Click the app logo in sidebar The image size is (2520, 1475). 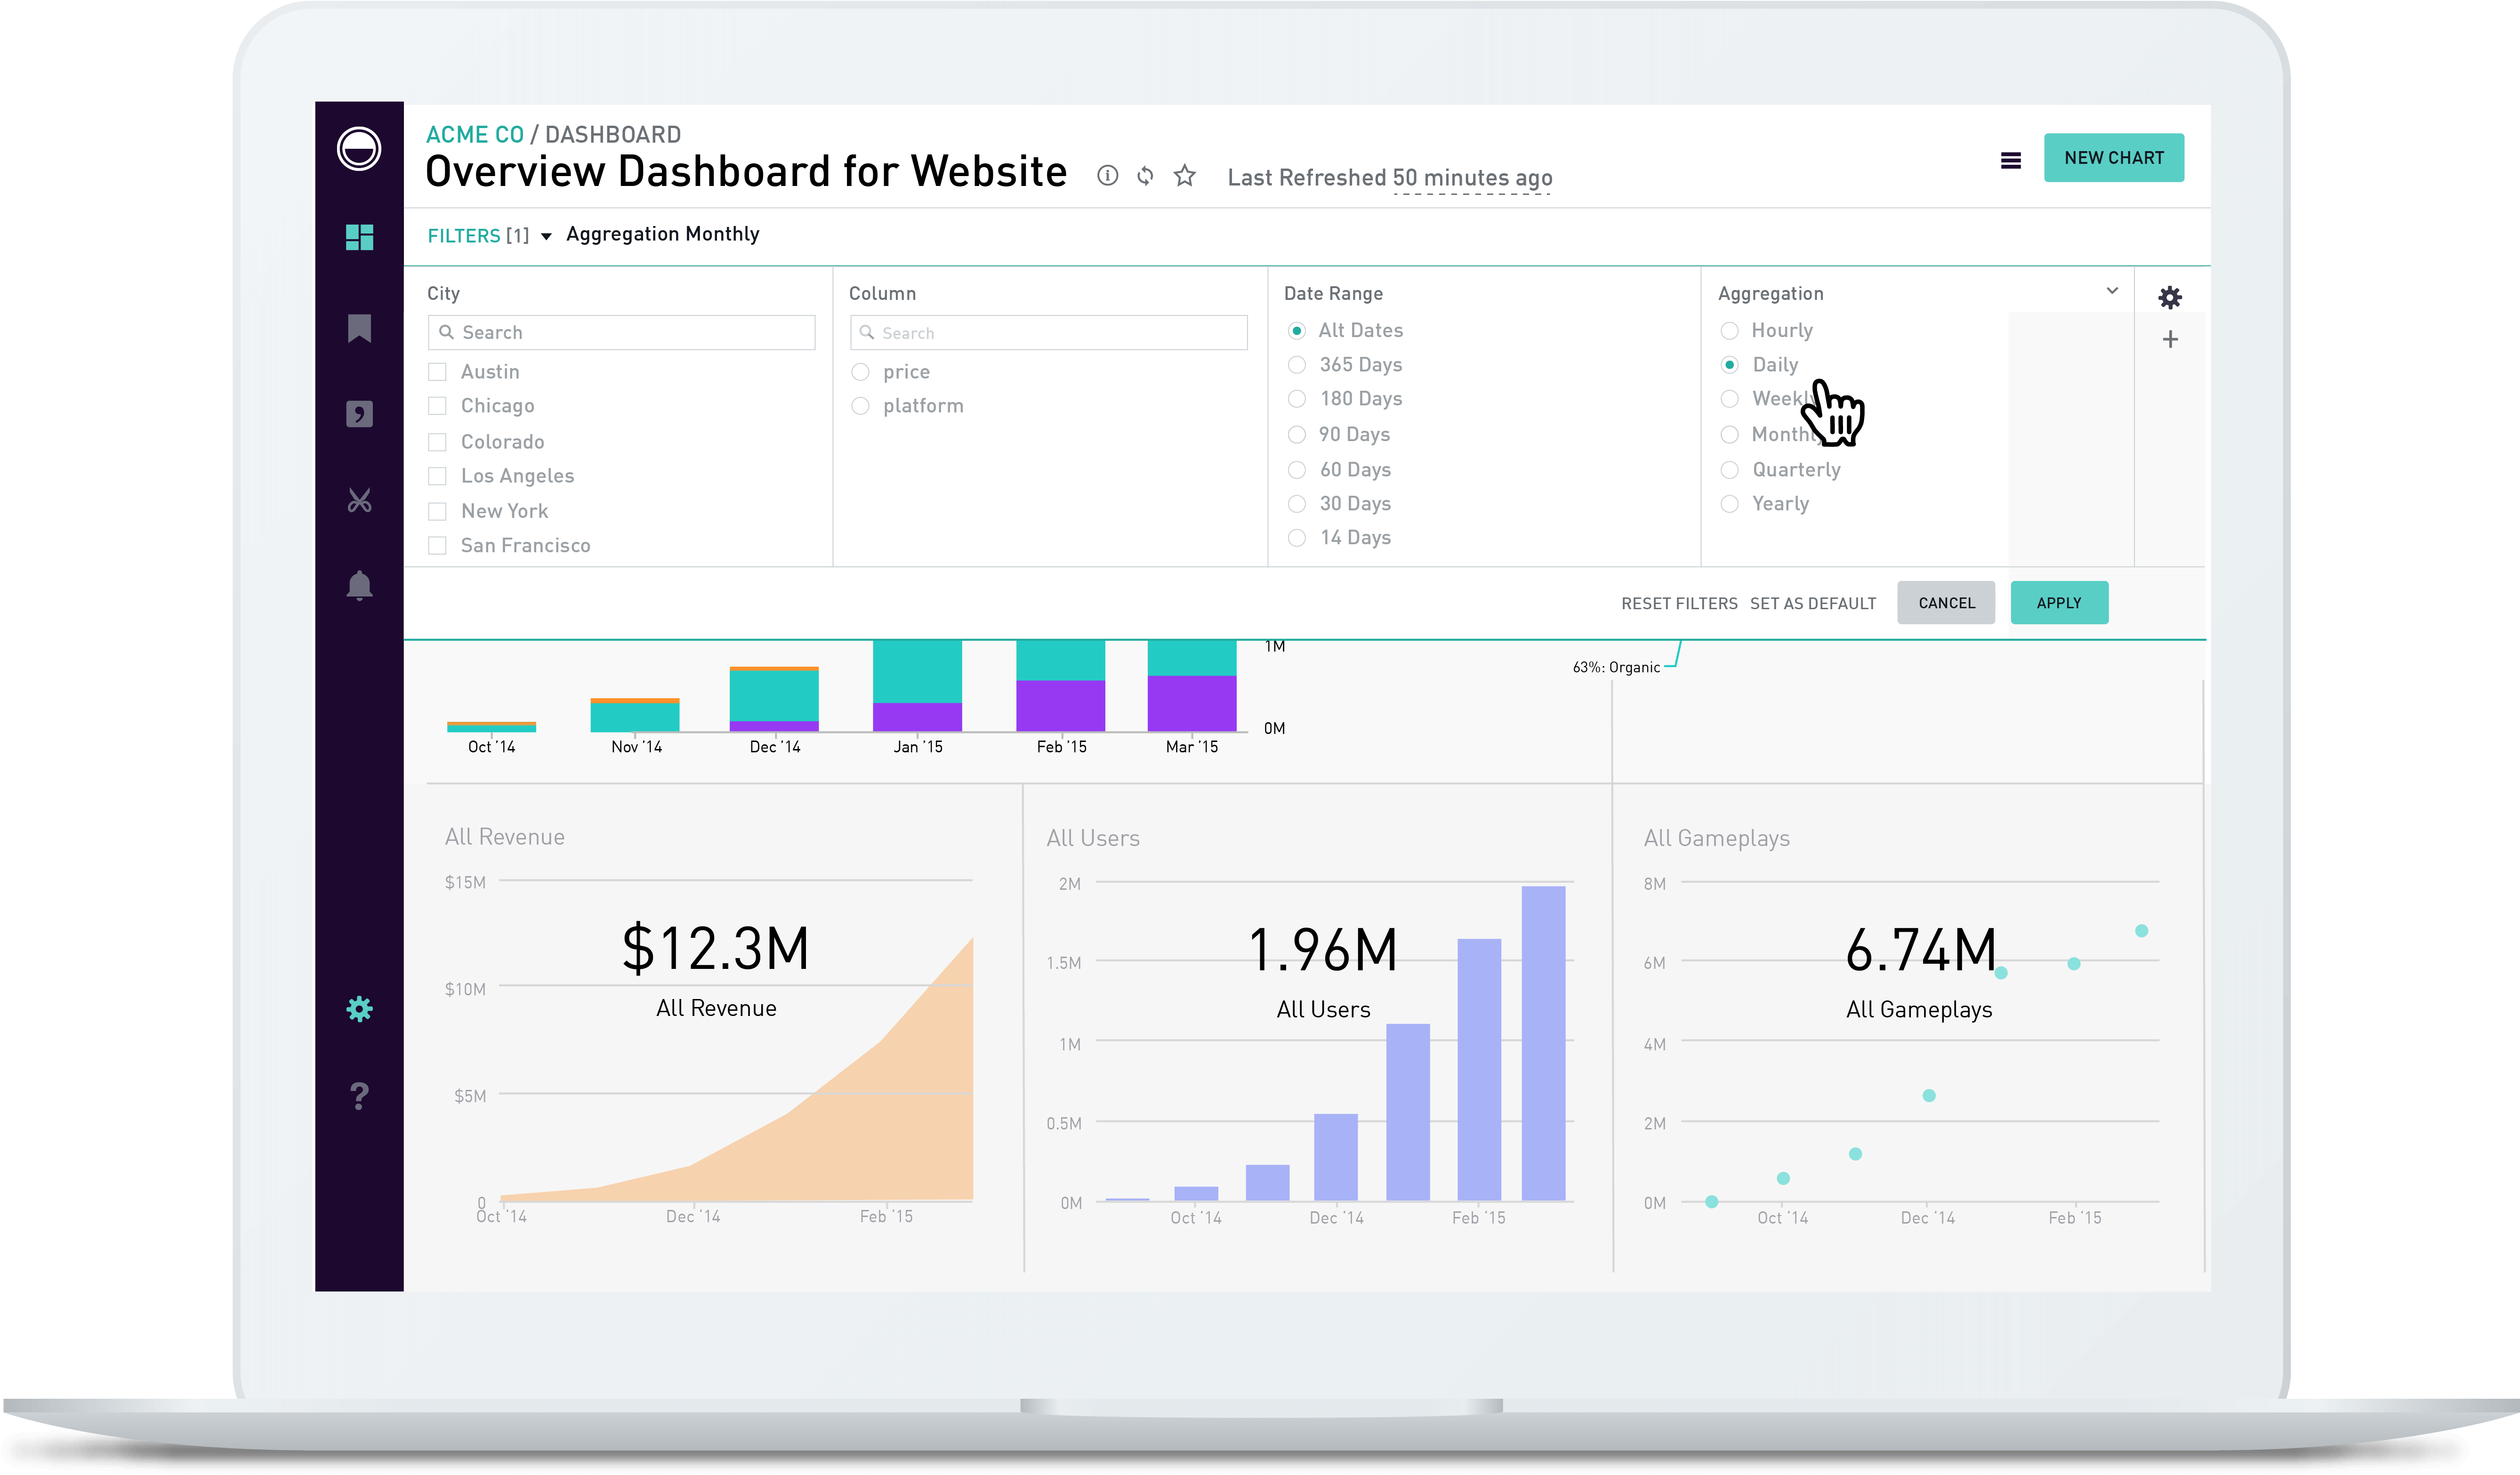[x=359, y=149]
